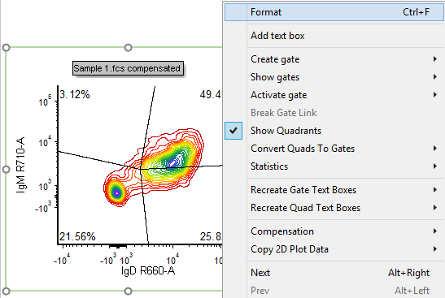Expand the arrow beside Recreate Quad Text Boxes
The height and width of the screenshot is (298, 445).
(434, 207)
